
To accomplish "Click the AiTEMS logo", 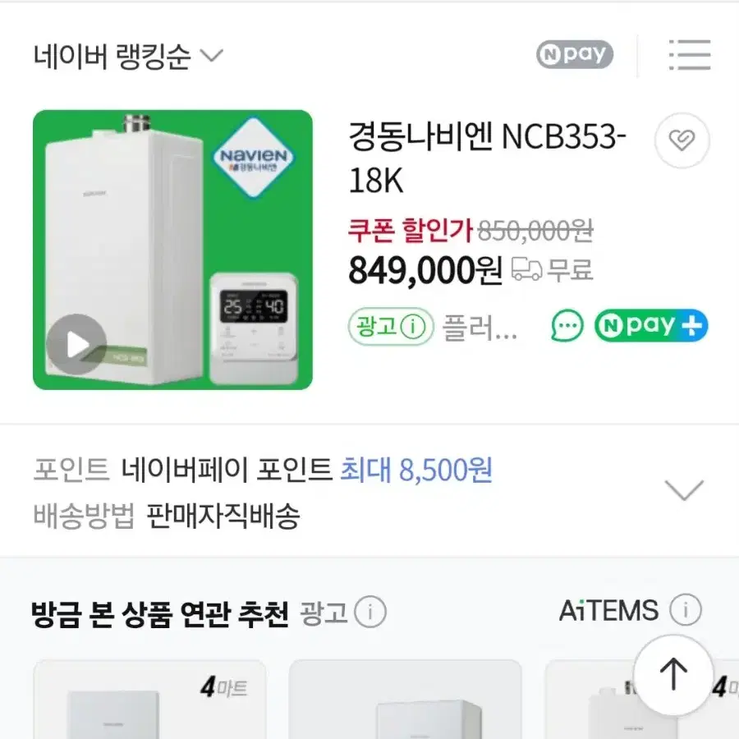I will tap(608, 610).
